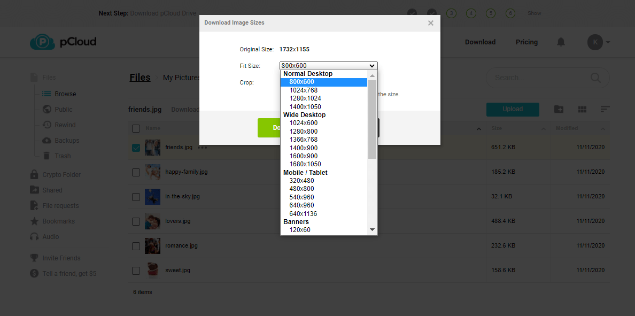Open Rewind in the sidebar
This screenshot has width=635, height=316.
59,125
